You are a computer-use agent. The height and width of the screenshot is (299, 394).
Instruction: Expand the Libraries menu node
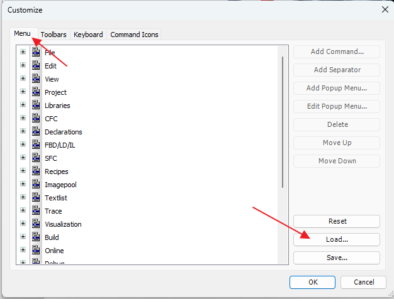(23, 105)
